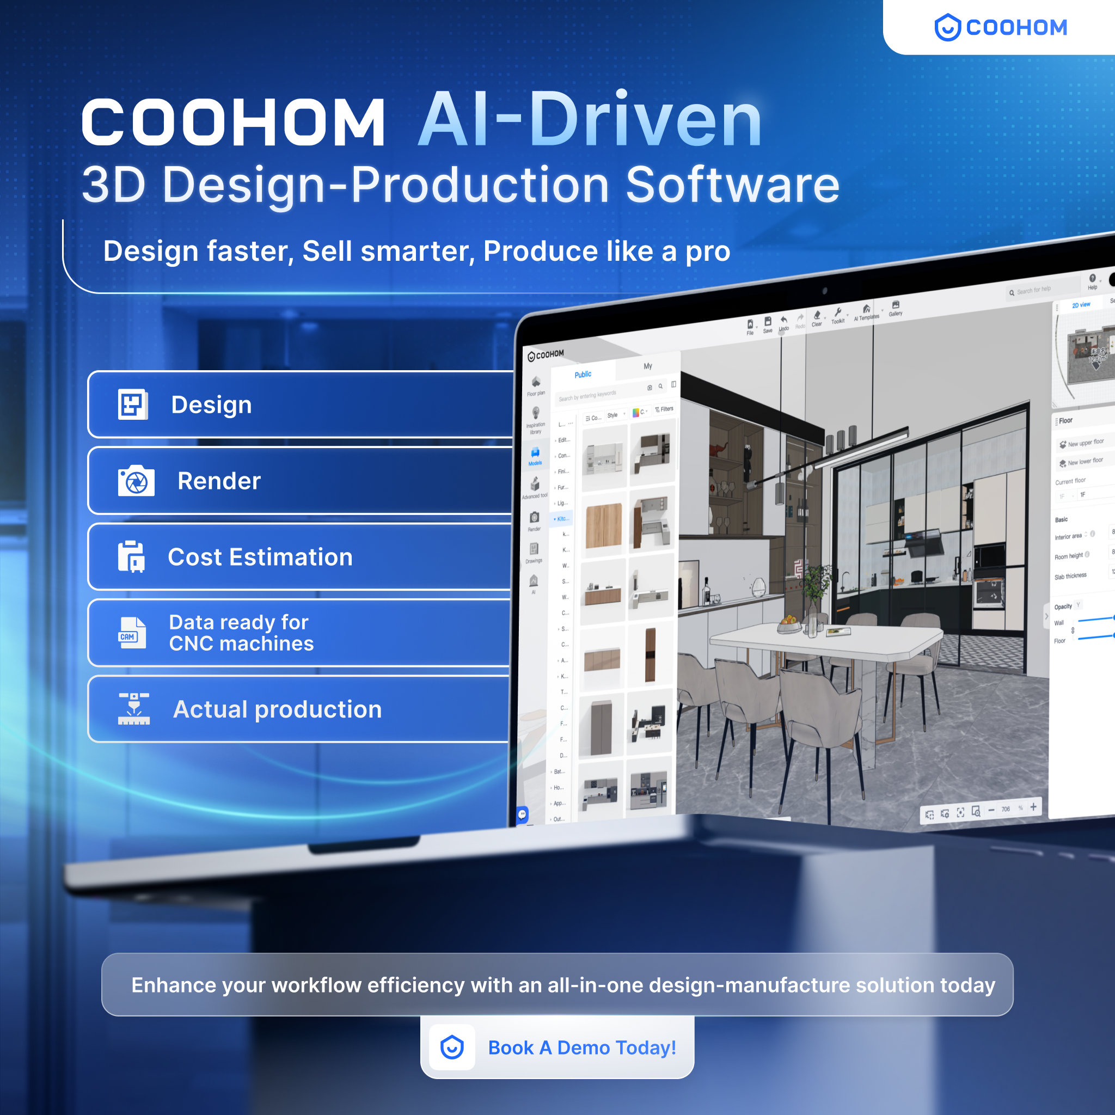Click the zoom percentage value 706
Viewport: 1115px width, 1115px height.
[x=1006, y=809]
